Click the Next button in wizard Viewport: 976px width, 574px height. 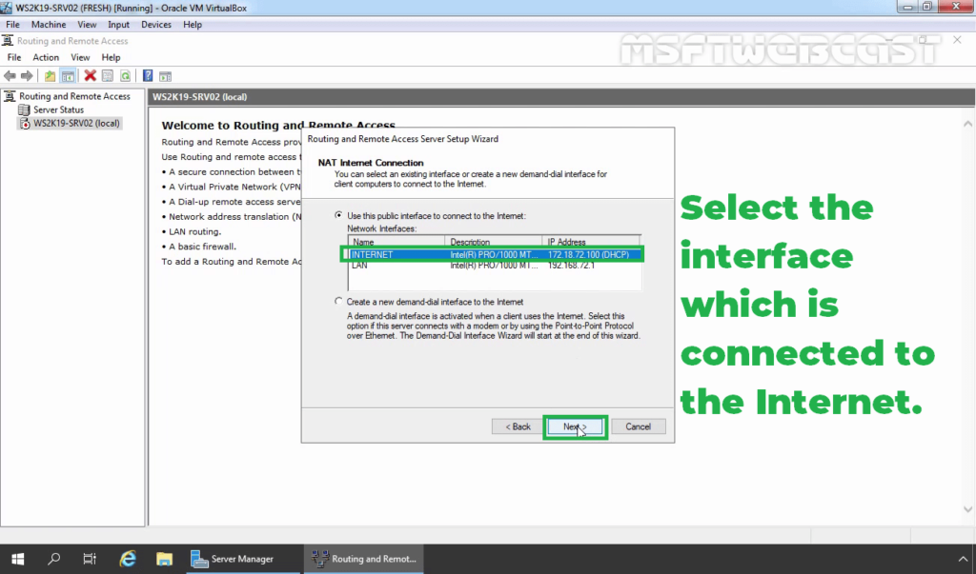point(575,426)
